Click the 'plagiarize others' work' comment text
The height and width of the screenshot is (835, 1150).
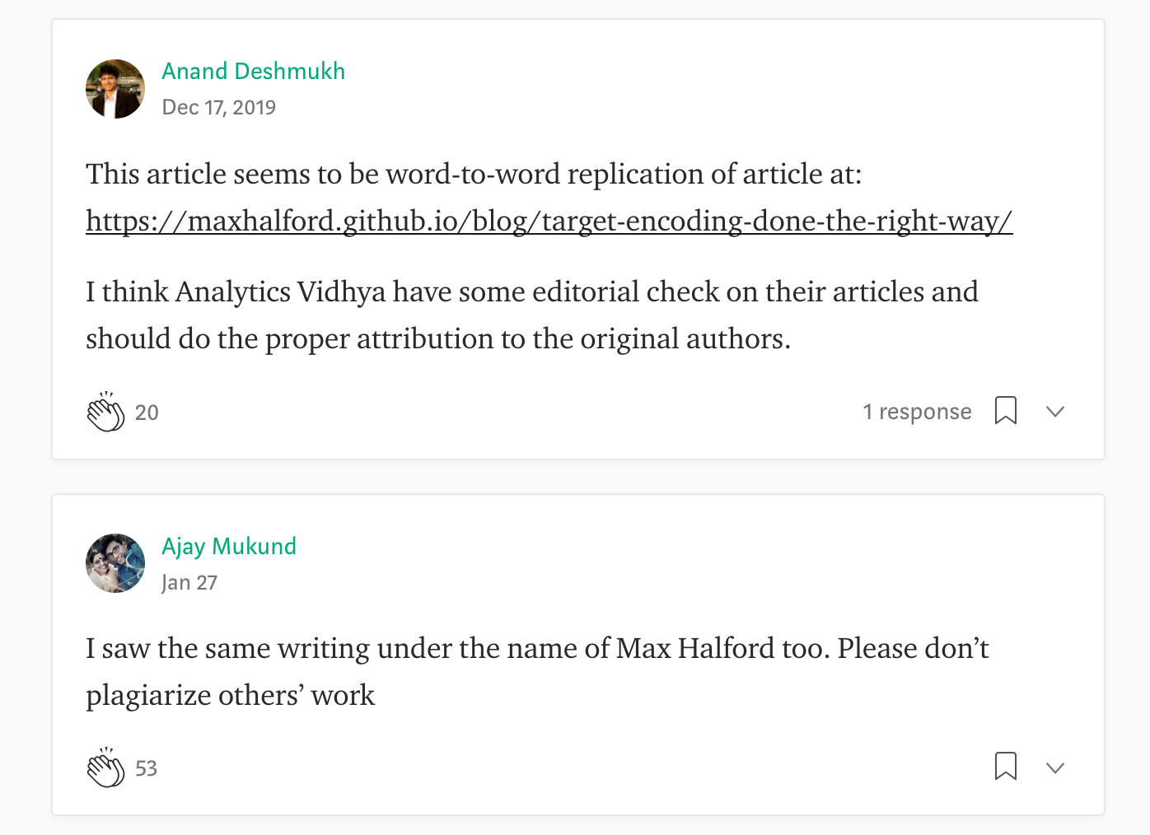pos(230,695)
